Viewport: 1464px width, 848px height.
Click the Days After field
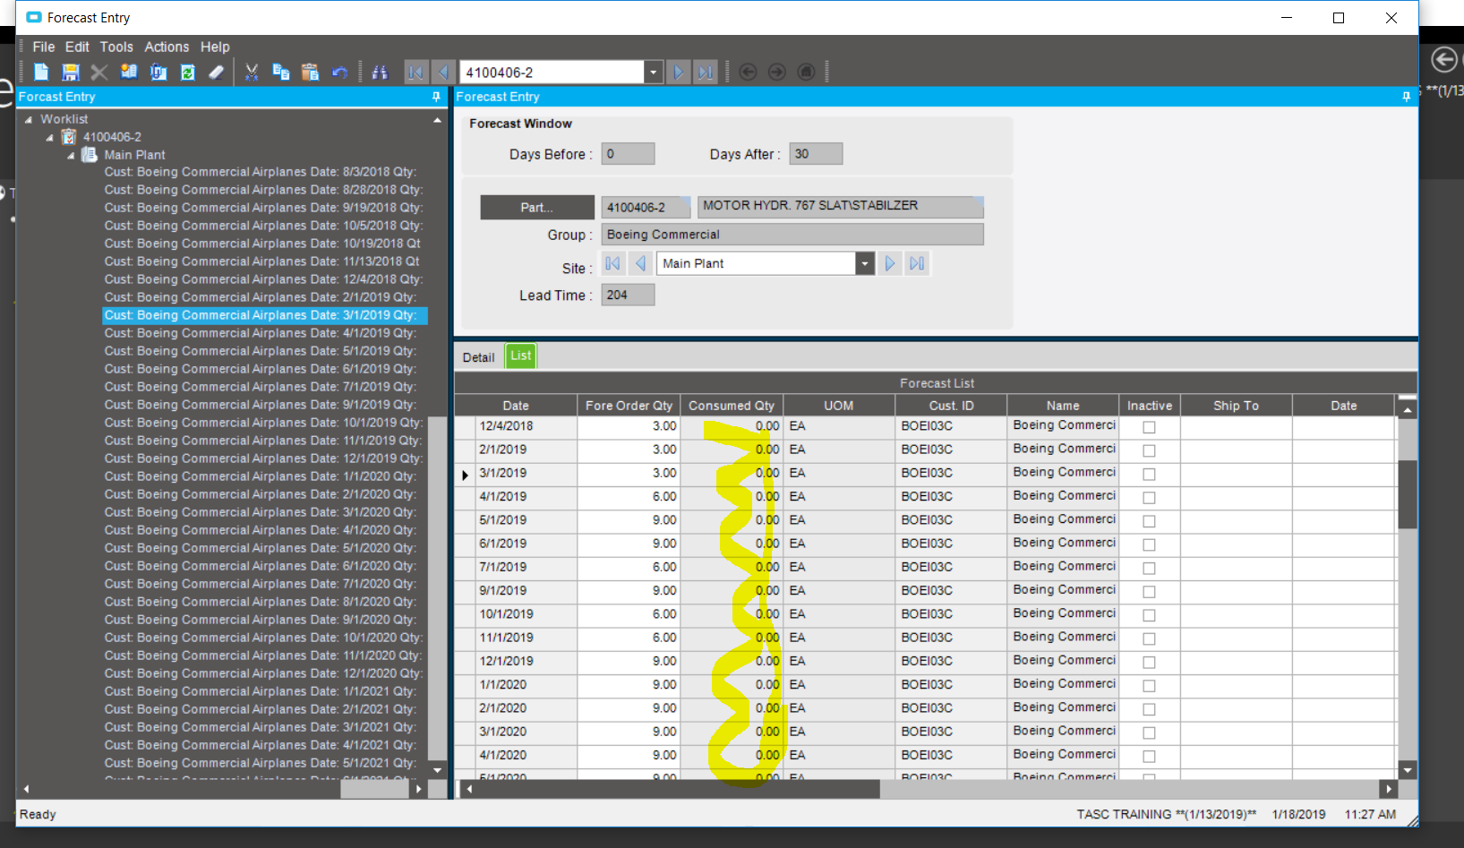point(816,154)
